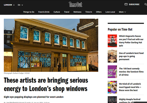The width and height of the screenshot is (147, 103).
Task: Expand the London city dropdown
Action: [x=9, y=5]
